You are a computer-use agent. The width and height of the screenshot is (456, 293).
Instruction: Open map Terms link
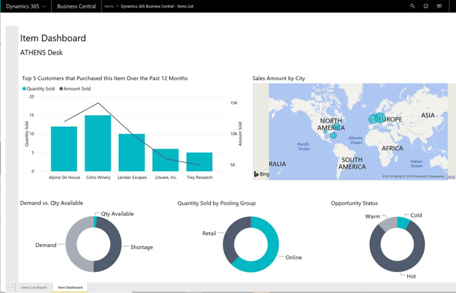pyautogui.click(x=450, y=176)
